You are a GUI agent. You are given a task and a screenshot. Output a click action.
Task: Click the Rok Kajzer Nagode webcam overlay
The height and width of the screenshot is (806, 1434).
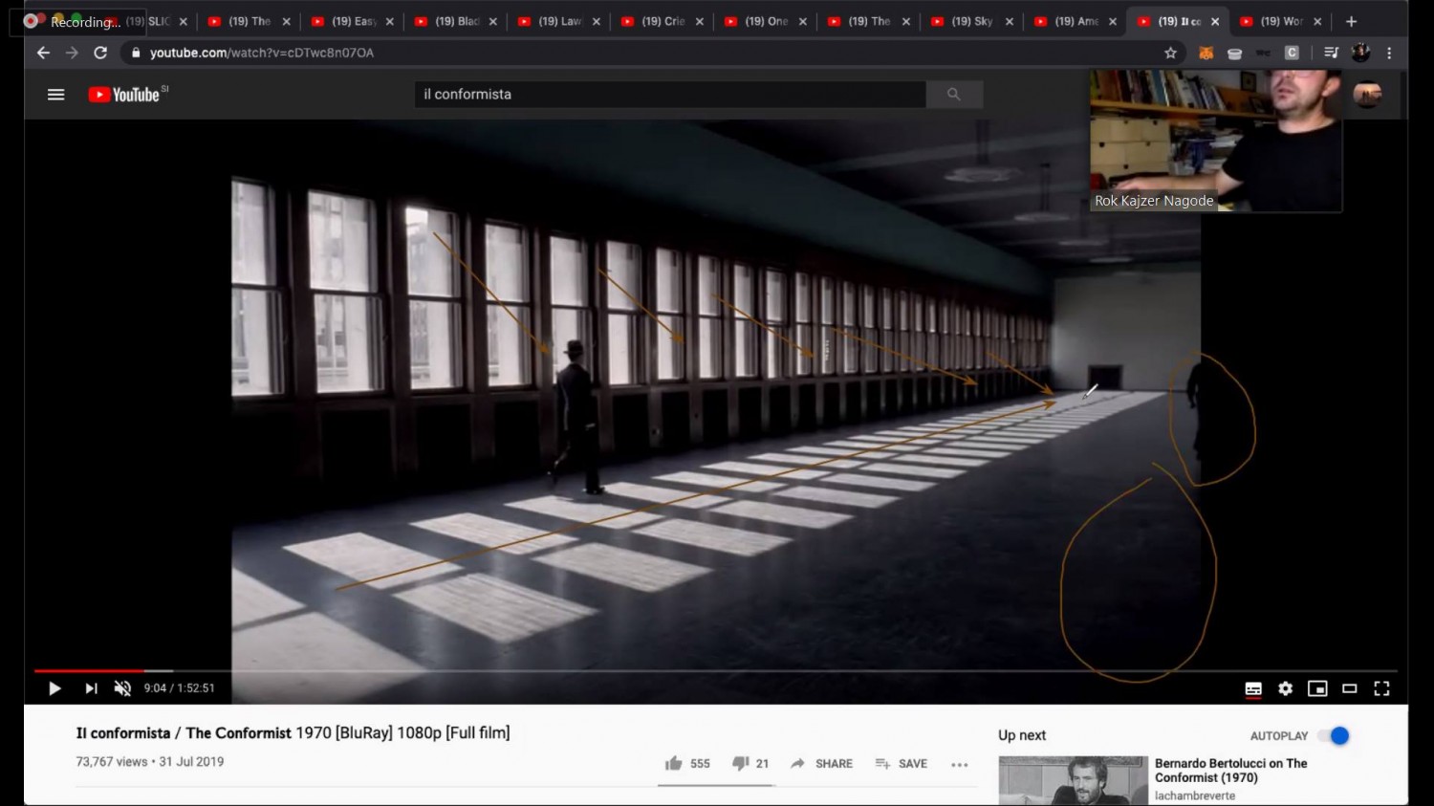click(1215, 140)
